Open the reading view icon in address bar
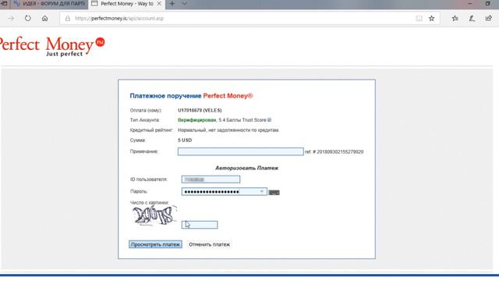499x281 pixels. [x=419, y=19]
